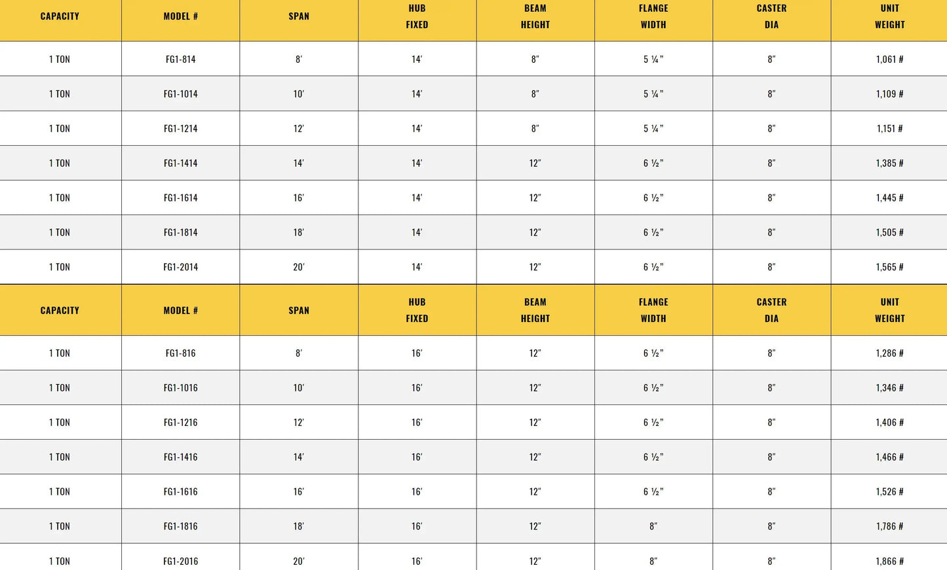Select the FG1-1616 model cell
Viewport: 947px width, 570px height.
point(180,492)
